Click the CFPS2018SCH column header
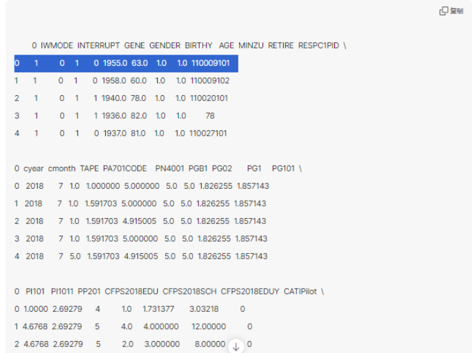 tap(189, 291)
